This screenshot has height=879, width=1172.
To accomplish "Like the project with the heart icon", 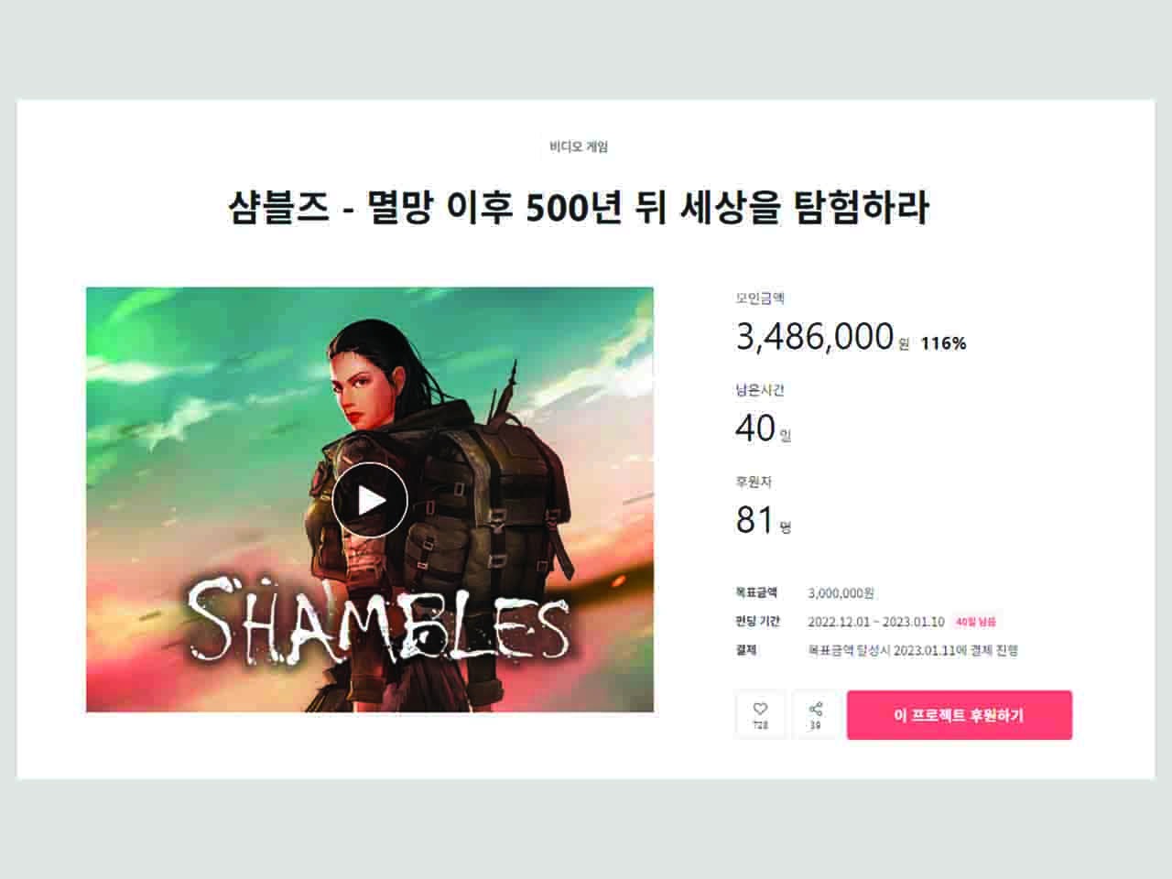I will tap(760, 714).
